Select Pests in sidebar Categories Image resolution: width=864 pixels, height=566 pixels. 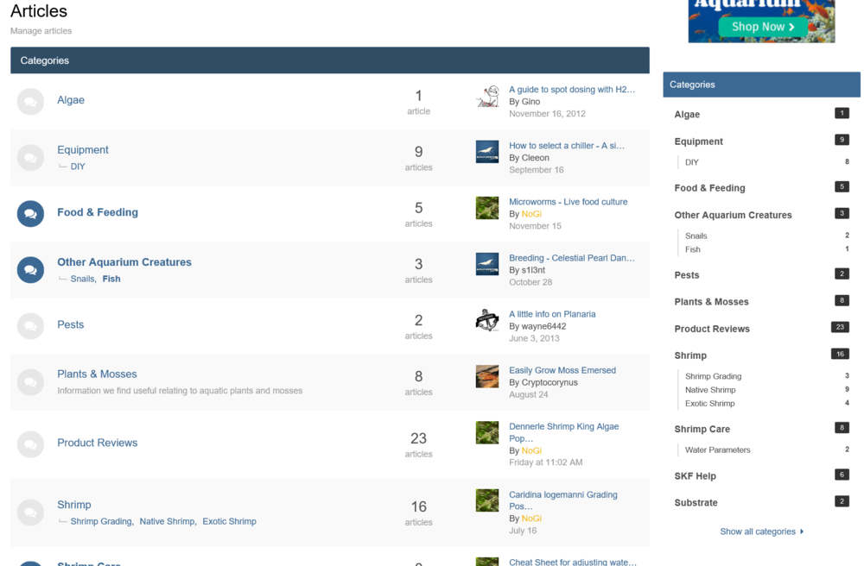687,275
